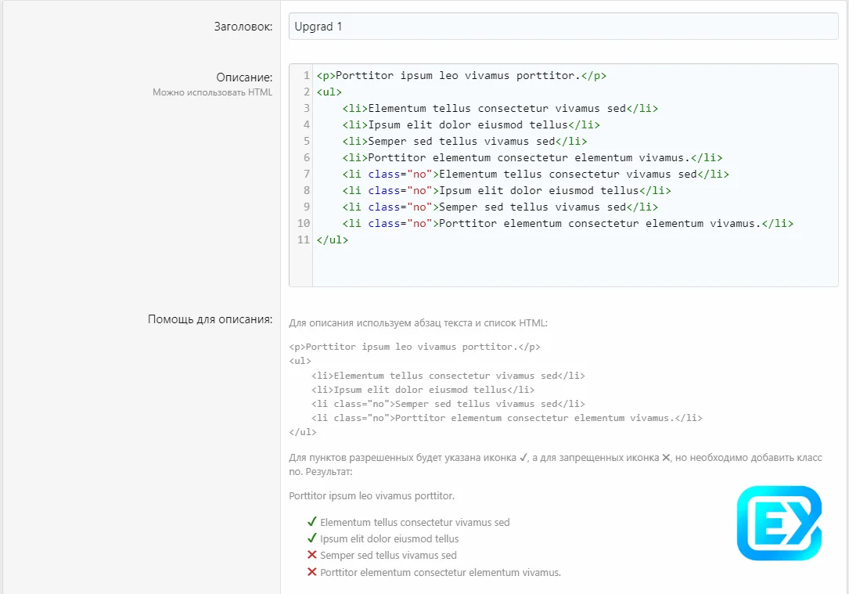
Task: Click green checkmark beside Ipsum elit dolor
Action: coord(311,538)
